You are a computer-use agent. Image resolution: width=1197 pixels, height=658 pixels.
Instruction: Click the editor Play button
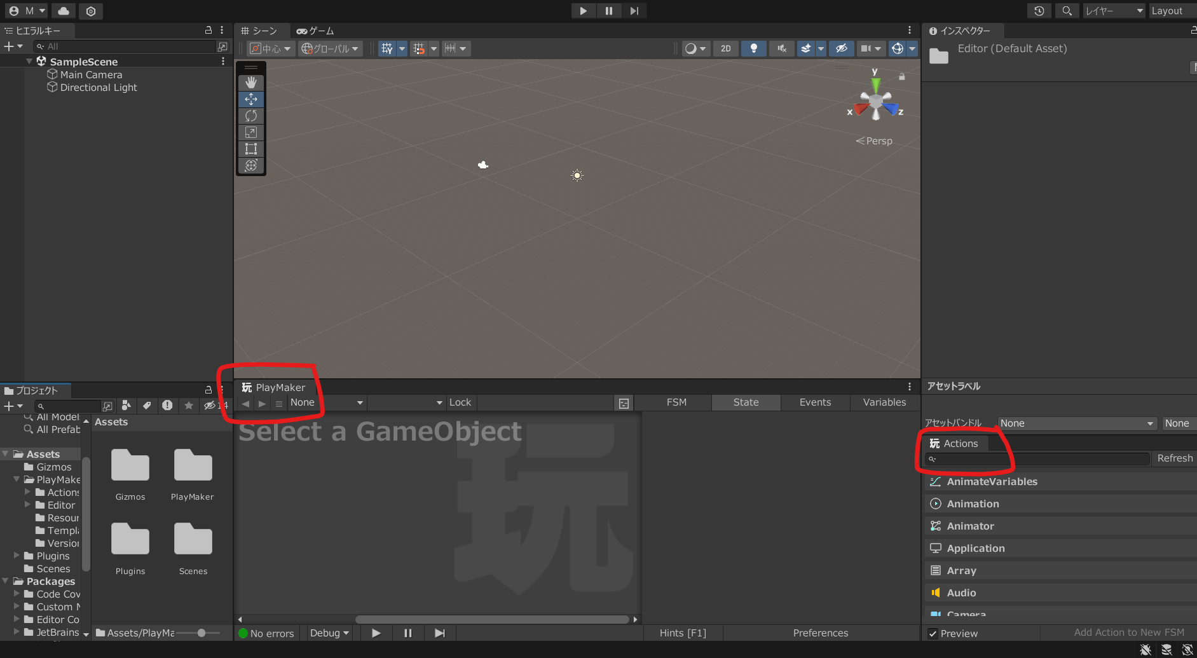[x=583, y=11]
